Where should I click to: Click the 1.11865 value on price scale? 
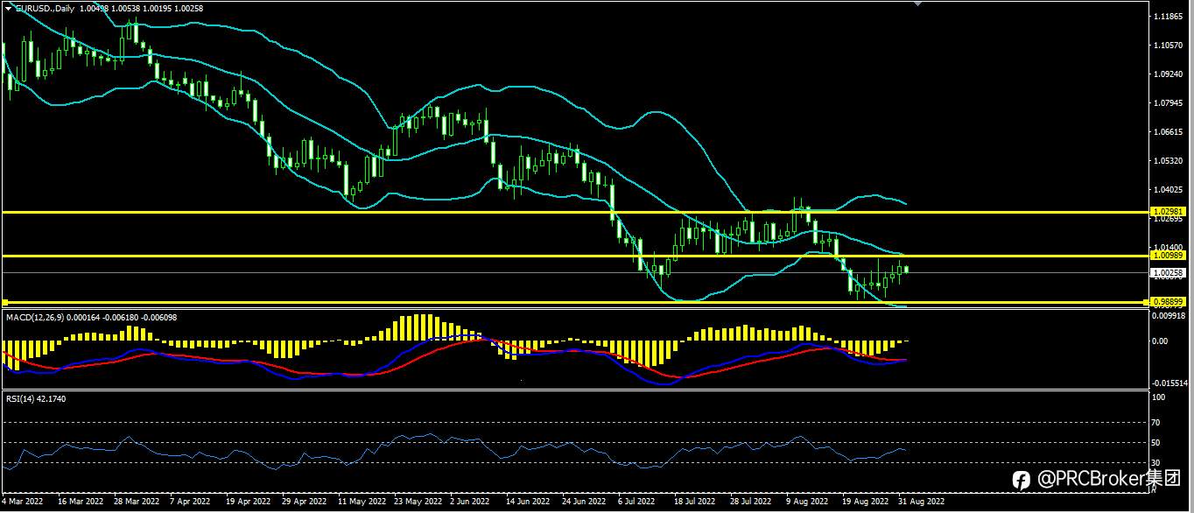[x=1169, y=17]
